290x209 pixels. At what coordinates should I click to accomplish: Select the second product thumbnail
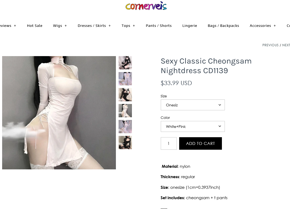click(x=125, y=79)
